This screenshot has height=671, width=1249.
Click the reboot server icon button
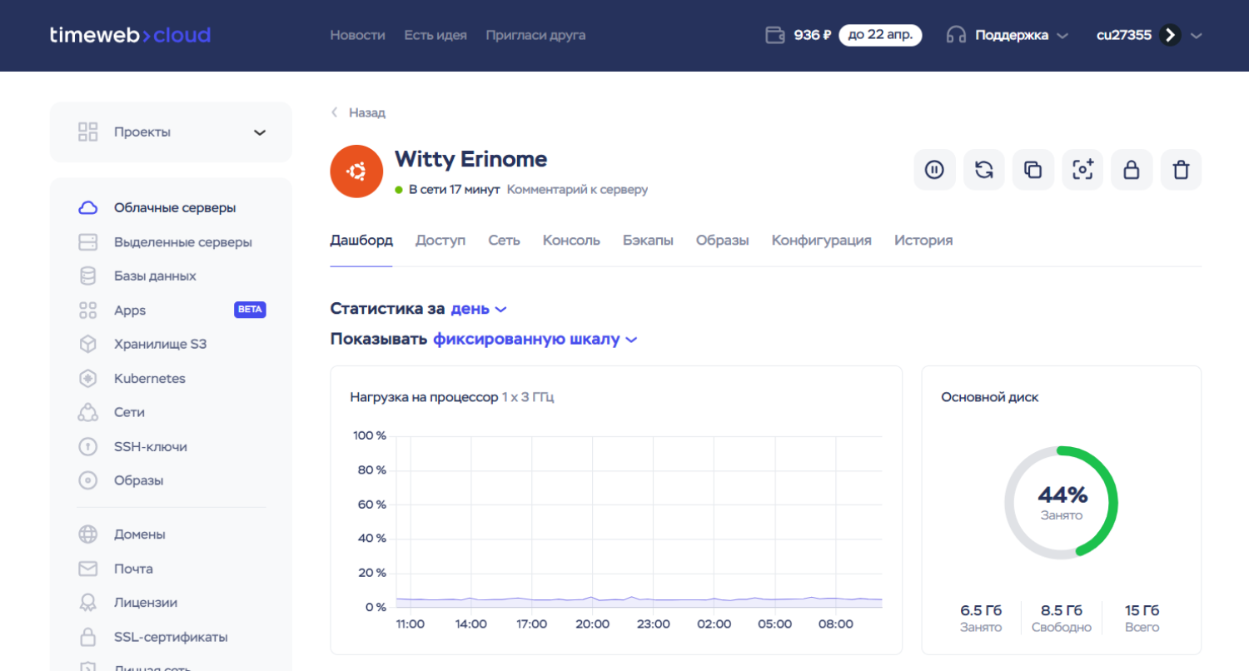[x=983, y=170]
